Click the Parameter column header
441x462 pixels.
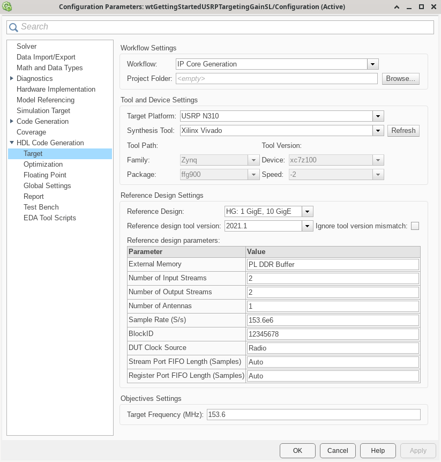coord(186,251)
